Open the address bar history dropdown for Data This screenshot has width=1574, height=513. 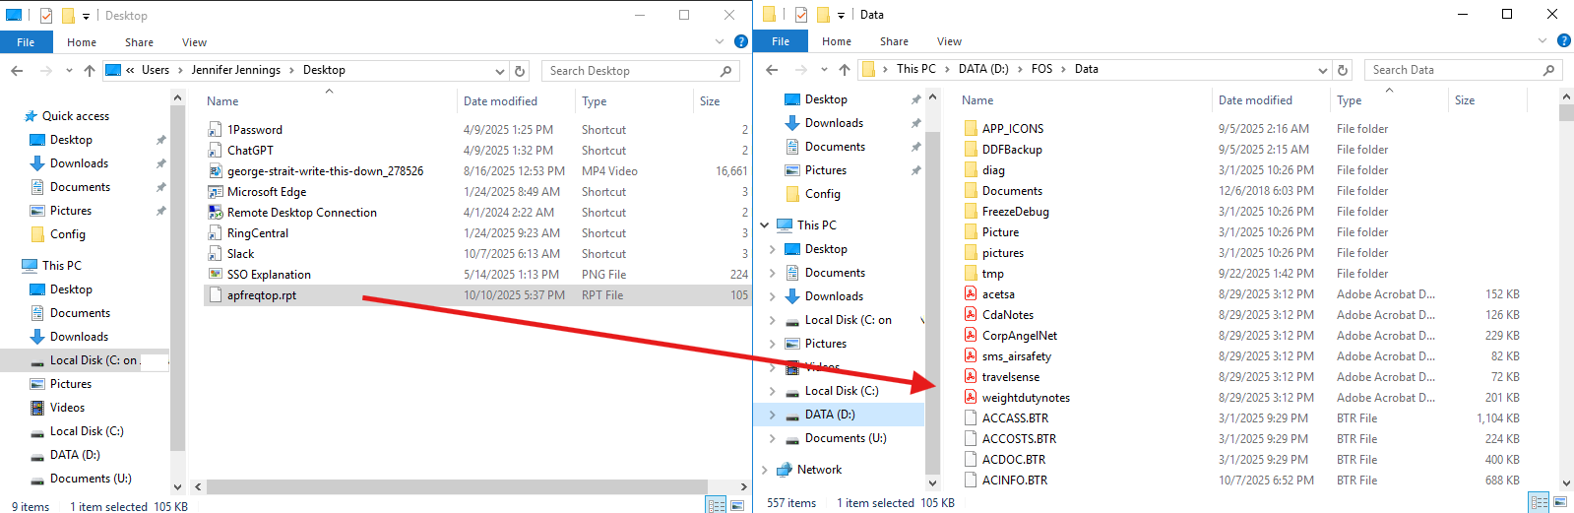coord(1322,70)
